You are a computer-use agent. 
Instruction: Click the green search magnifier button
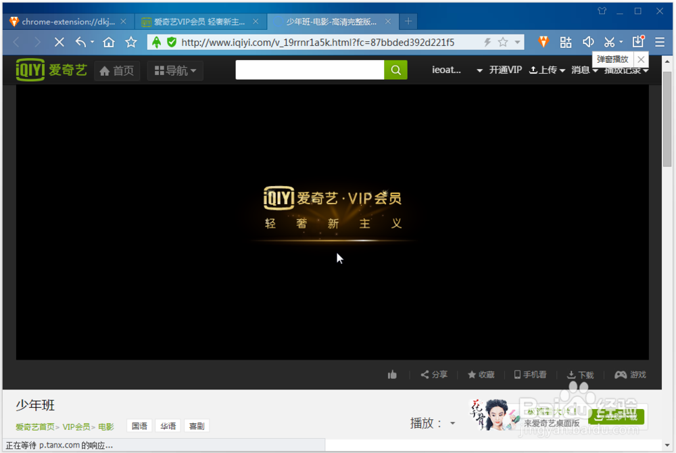(x=395, y=70)
